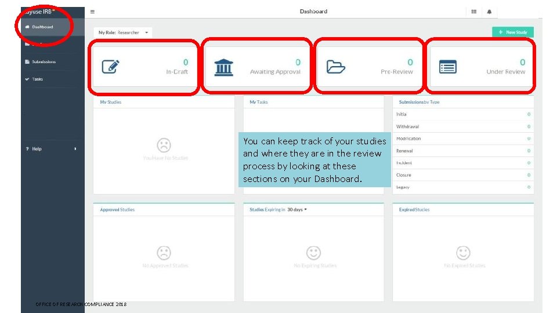Screen dimensions: 557x313
Task: Open the Dashboard sidebar item
Action: 53,27
